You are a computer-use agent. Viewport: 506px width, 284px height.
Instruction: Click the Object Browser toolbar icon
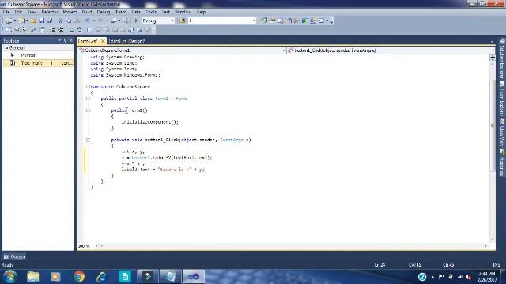pyautogui.click(x=289, y=21)
